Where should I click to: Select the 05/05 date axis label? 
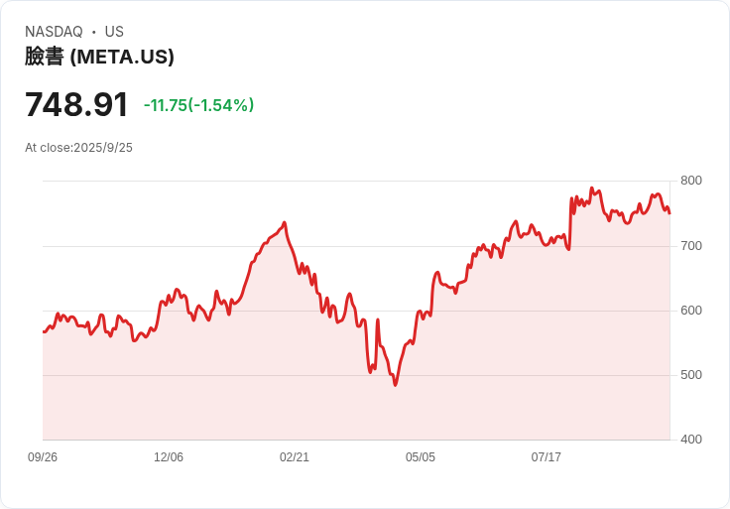click(x=421, y=457)
